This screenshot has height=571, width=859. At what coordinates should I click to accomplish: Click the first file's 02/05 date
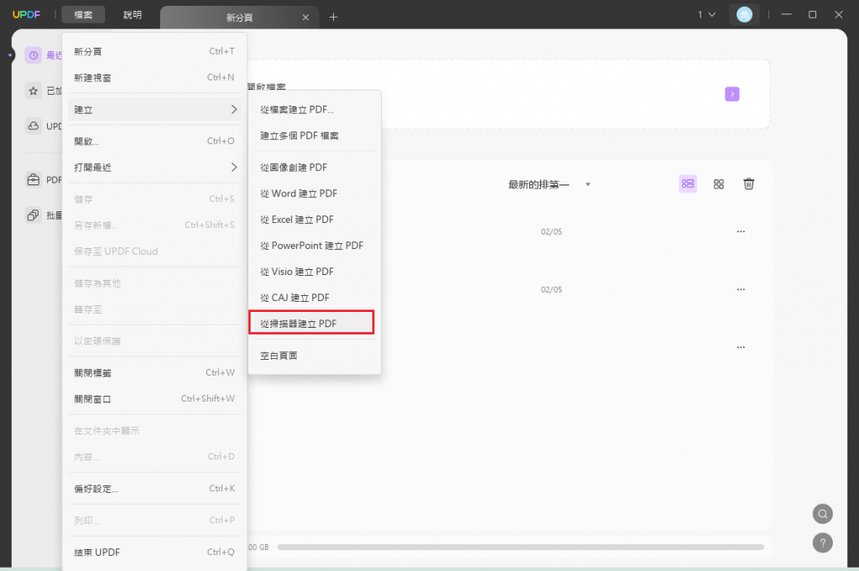(x=551, y=231)
